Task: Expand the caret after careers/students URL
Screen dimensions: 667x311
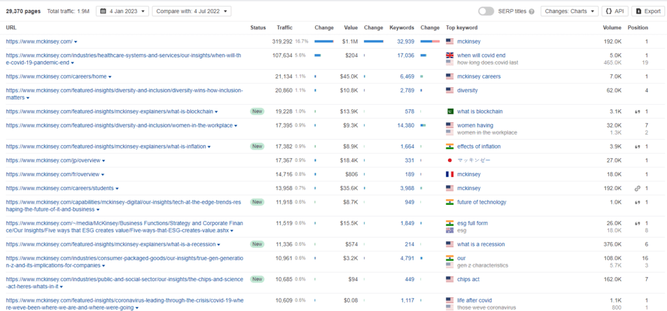Action: click(x=117, y=189)
